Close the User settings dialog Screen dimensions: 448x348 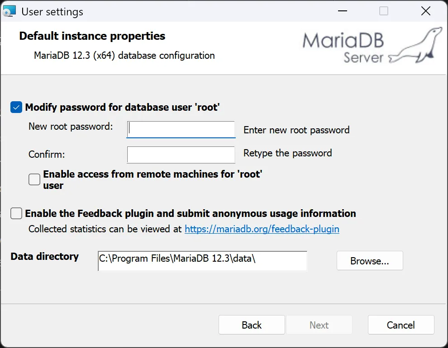(426, 11)
